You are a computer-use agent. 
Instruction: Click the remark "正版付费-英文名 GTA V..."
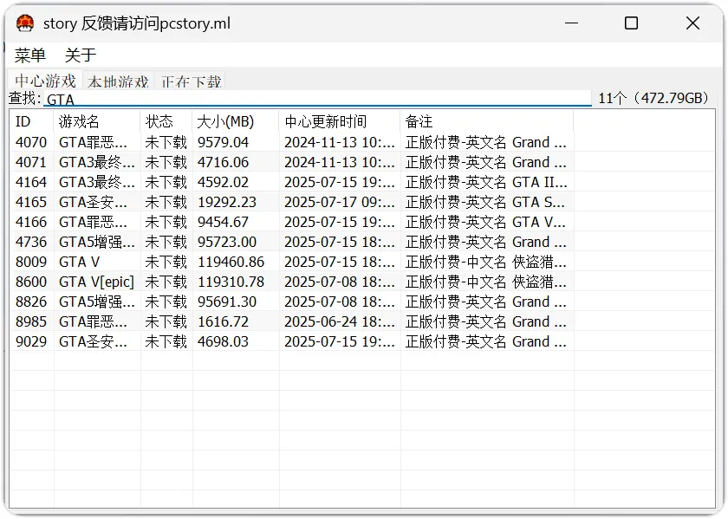point(485,222)
